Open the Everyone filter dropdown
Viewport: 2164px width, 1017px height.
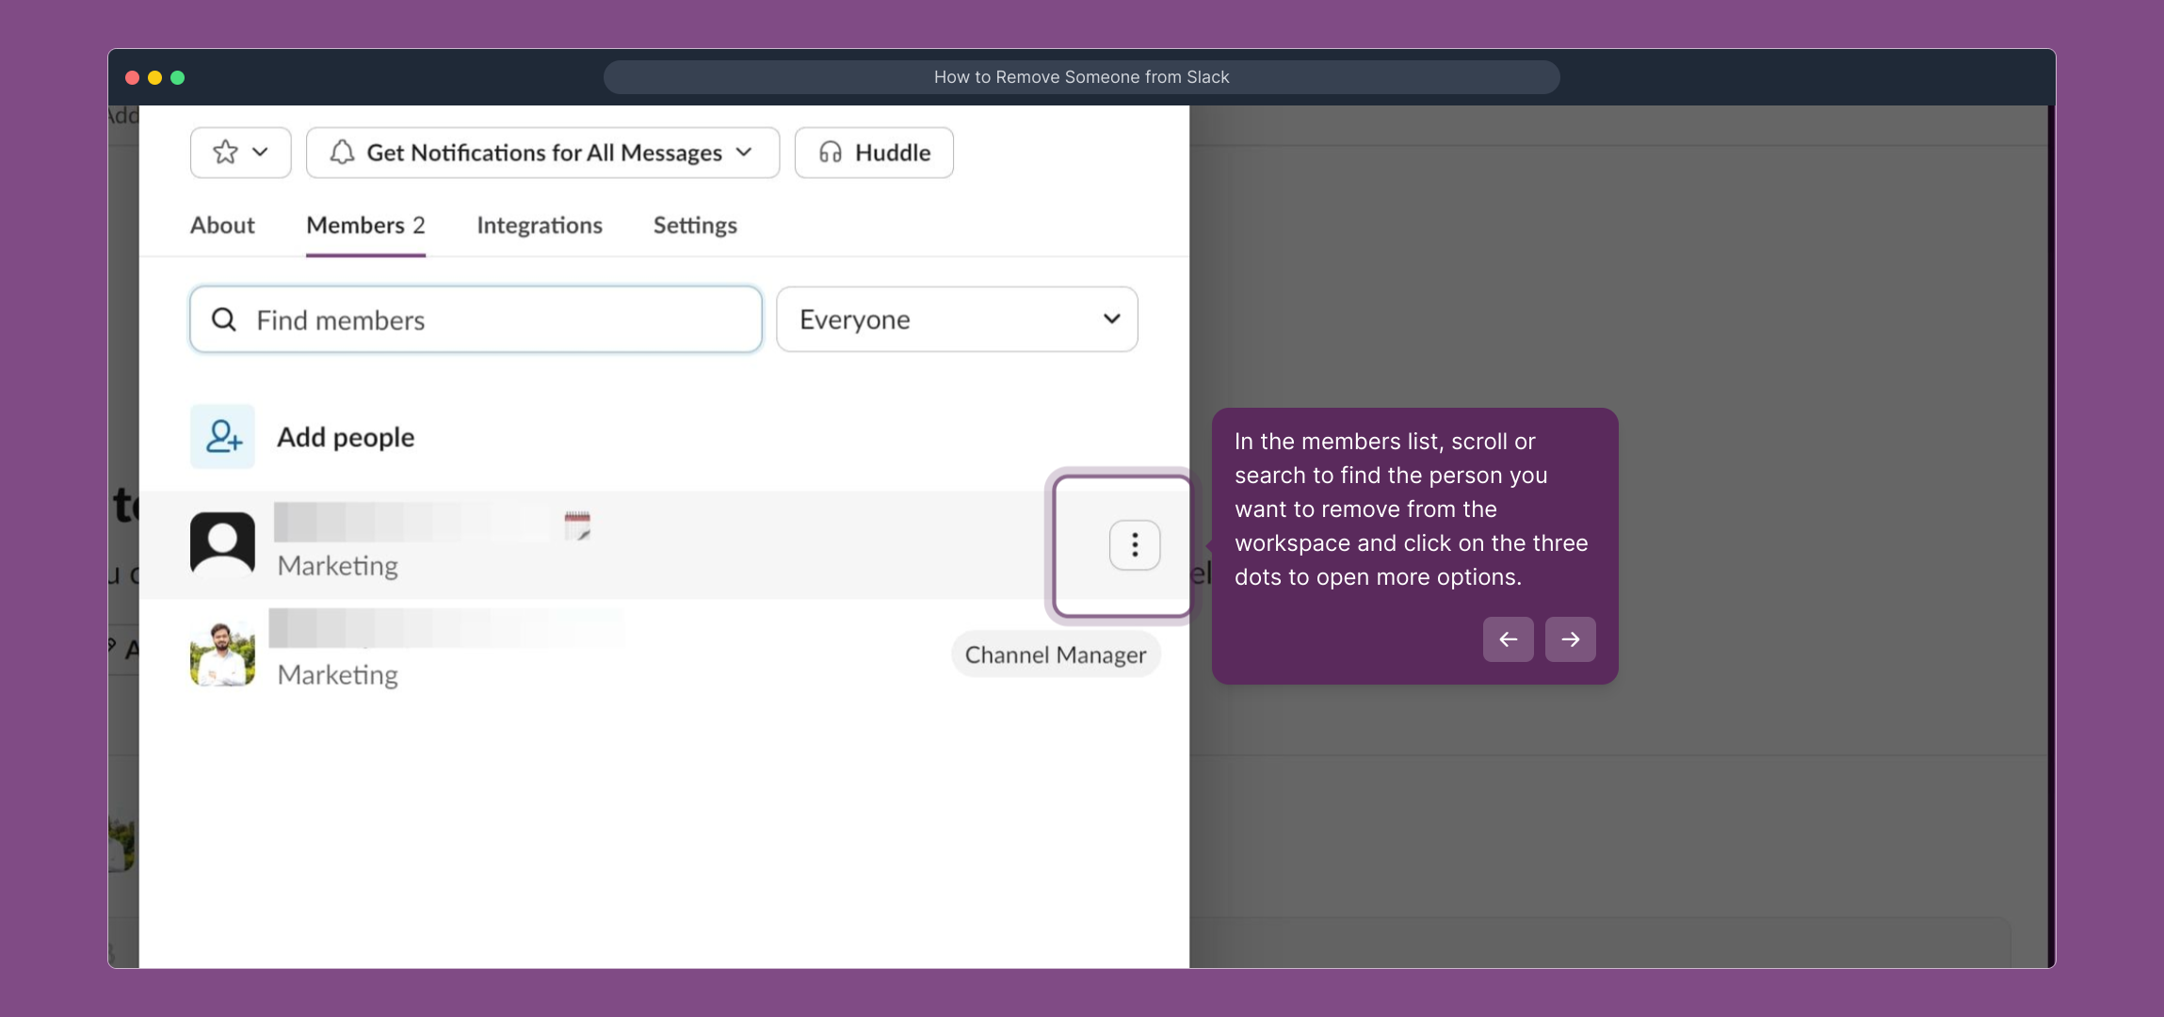tap(955, 319)
